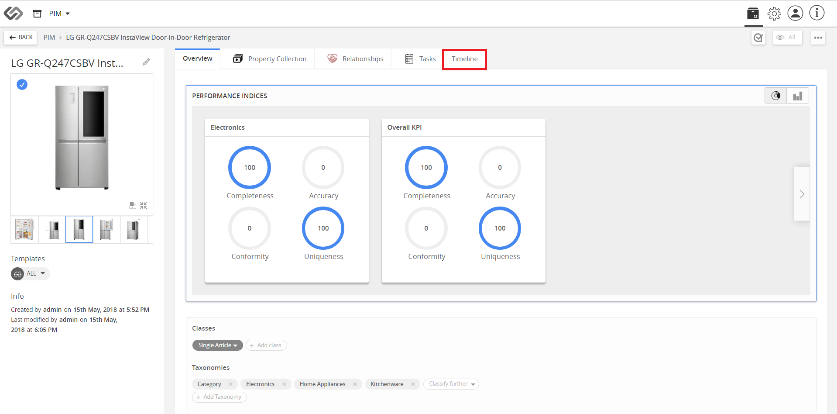Open the PIM module dropdown

coord(59,14)
